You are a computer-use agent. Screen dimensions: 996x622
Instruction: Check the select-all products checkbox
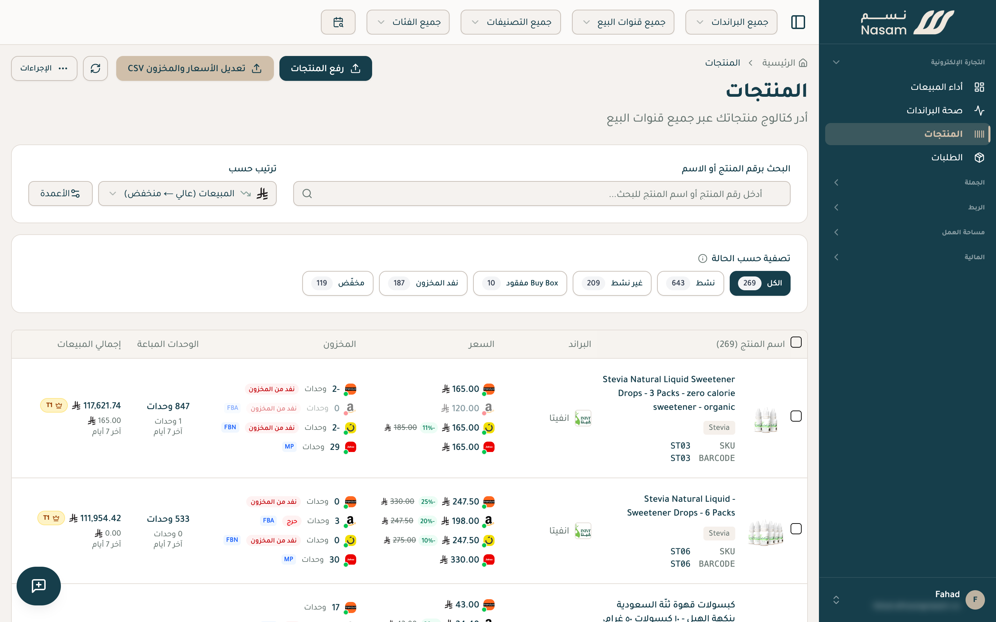tap(796, 342)
